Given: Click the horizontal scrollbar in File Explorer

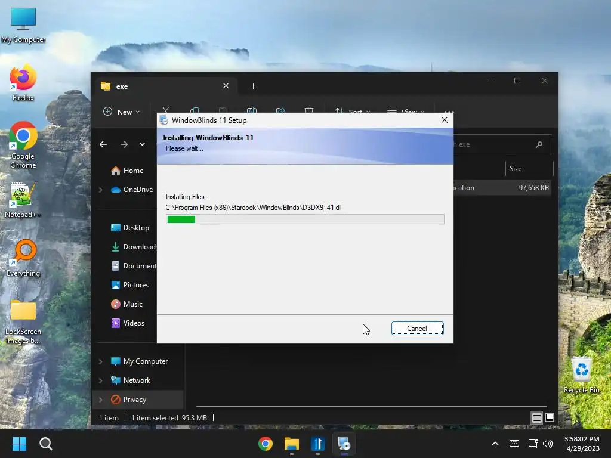Looking at the screenshot, I should point(371,406).
